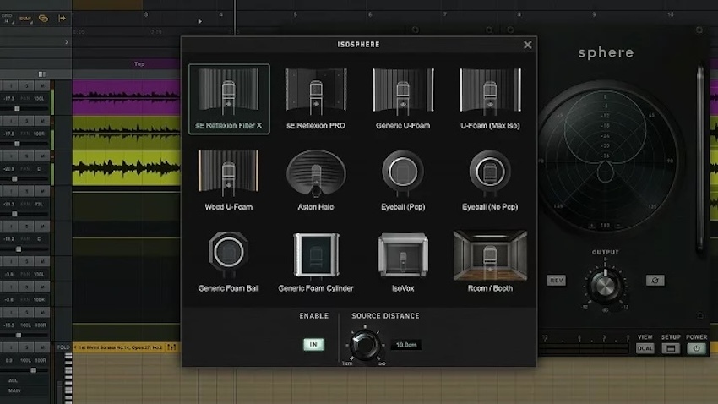Select the IsoVox isolation booth
718x404 pixels.
click(x=403, y=261)
